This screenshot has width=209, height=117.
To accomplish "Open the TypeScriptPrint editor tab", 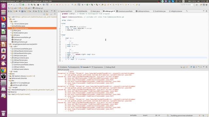I will tap(65, 11).
